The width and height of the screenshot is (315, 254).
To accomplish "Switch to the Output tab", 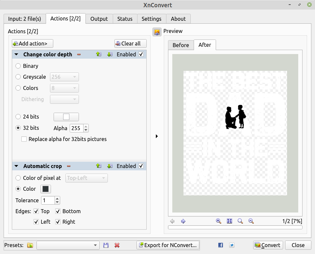I will 99,19.
